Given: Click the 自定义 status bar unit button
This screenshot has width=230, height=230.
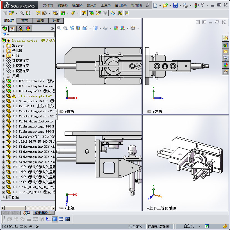Looking at the screenshot, I should pos(189,226).
